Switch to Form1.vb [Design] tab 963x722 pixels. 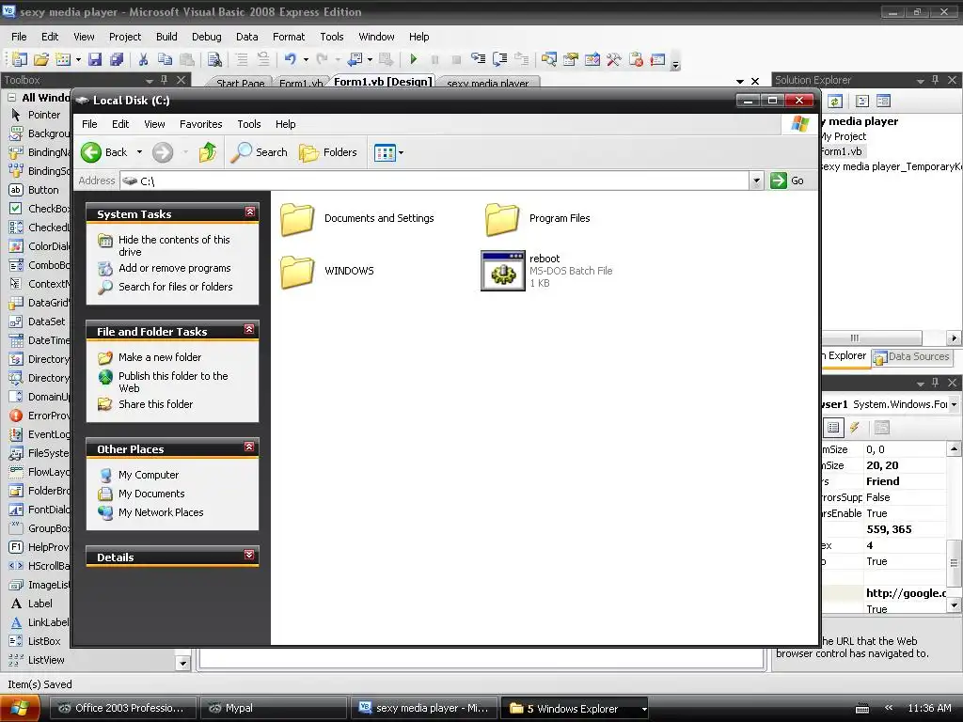tap(383, 82)
